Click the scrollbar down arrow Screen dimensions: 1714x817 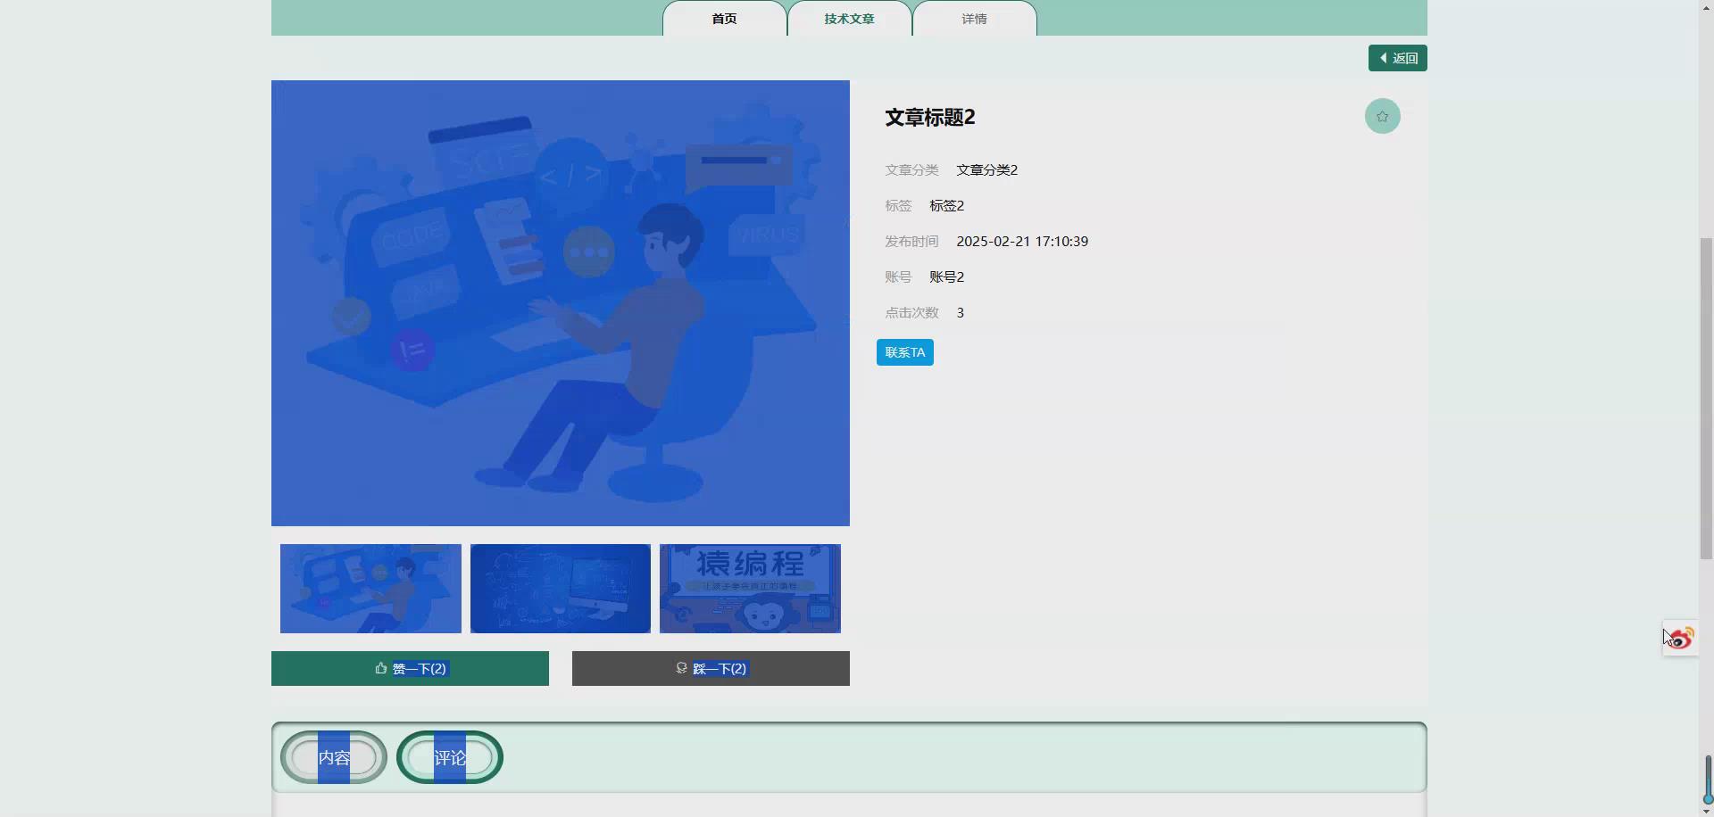pyautogui.click(x=1706, y=811)
